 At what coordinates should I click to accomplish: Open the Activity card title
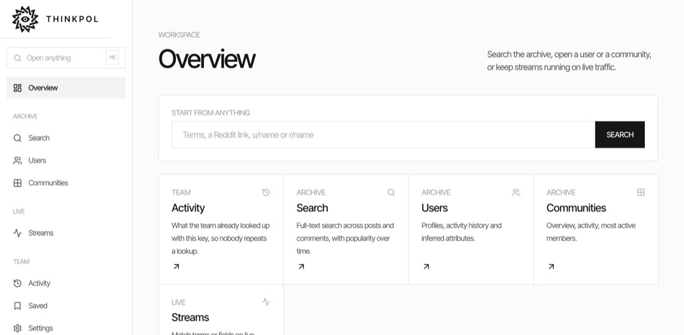tap(188, 208)
